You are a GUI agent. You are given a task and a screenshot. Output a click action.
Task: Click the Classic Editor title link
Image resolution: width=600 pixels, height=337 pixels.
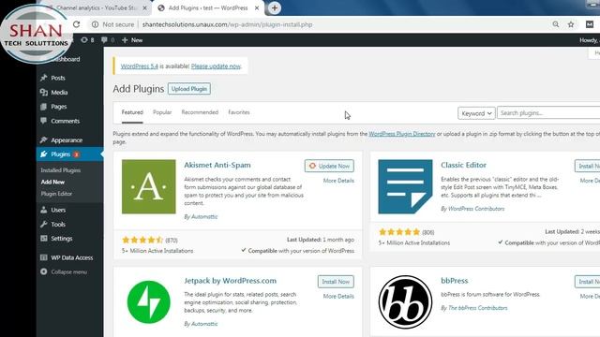(463, 165)
